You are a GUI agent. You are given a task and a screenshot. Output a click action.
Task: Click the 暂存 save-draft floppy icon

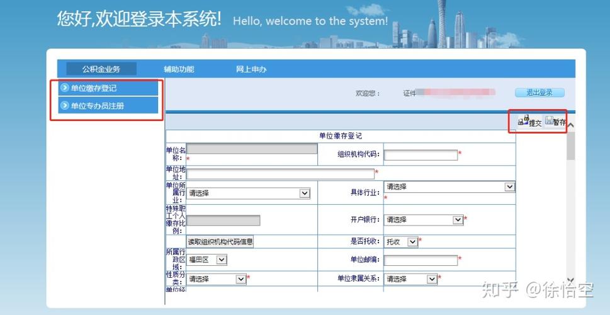549,120
